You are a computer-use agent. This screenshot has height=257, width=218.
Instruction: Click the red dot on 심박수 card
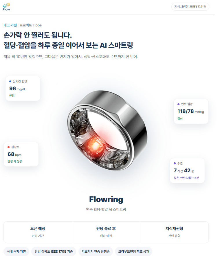click(8, 147)
